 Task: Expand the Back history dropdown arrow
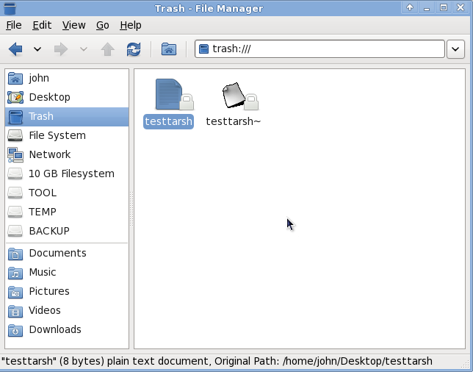point(37,49)
